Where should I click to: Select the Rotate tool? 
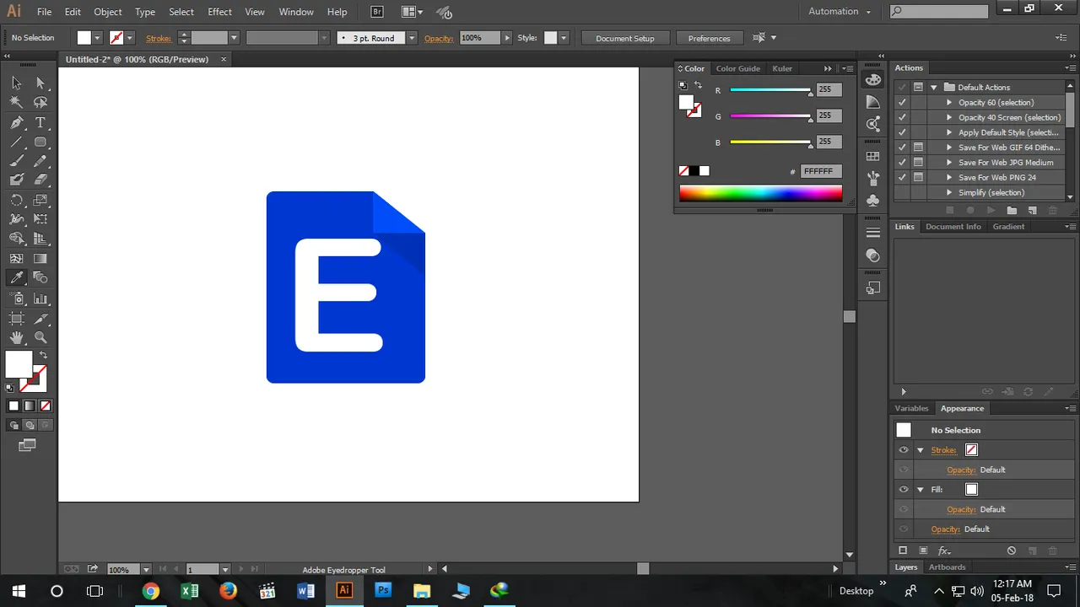tap(16, 200)
